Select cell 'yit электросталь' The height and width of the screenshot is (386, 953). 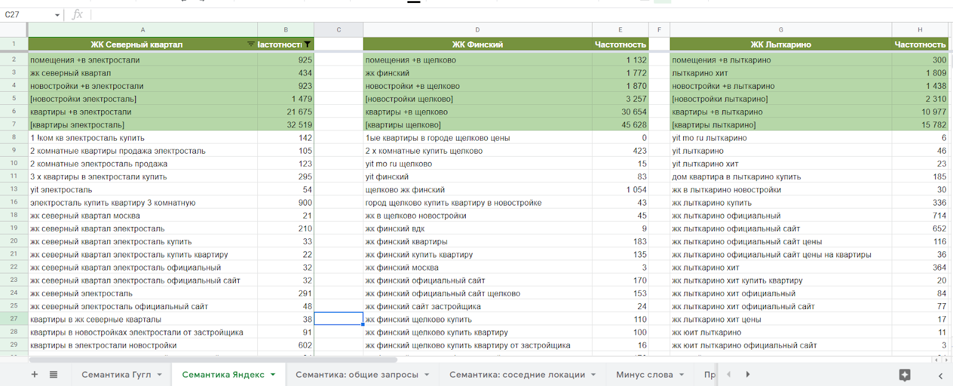[143, 190]
